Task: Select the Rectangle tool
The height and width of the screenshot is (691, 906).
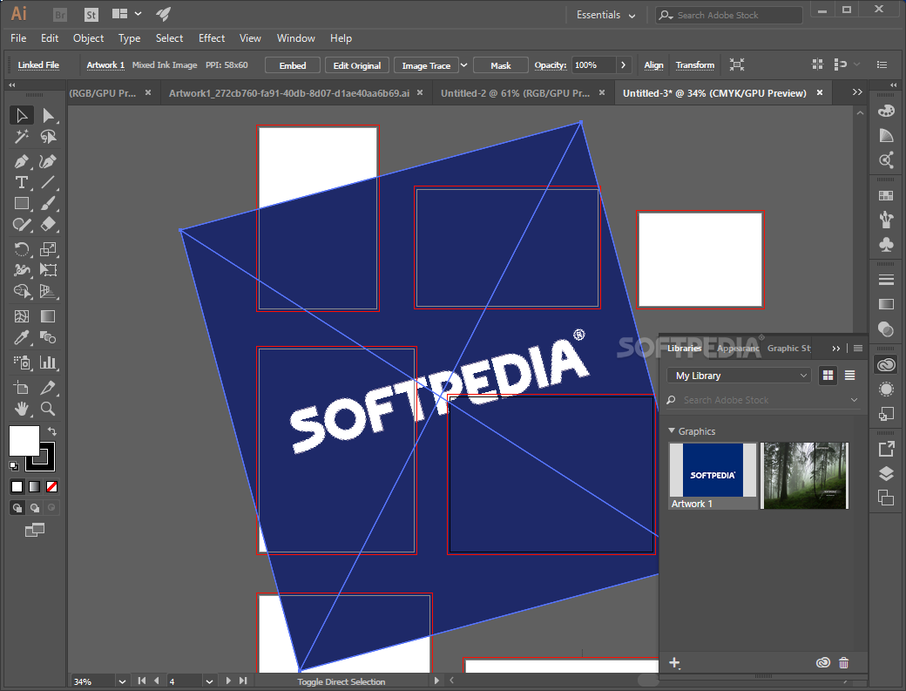Action: pyautogui.click(x=22, y=203)
